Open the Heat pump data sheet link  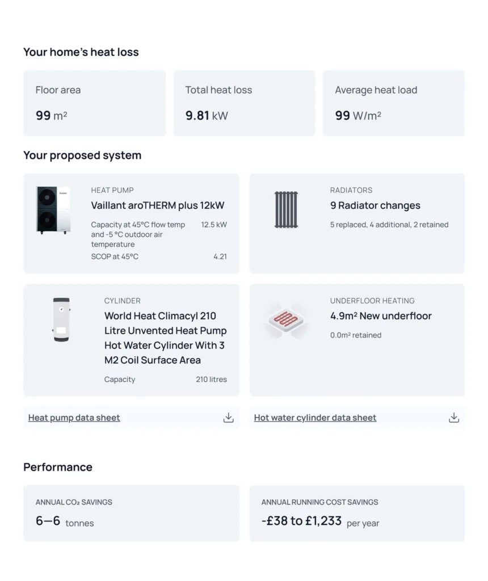click(74, 418)
